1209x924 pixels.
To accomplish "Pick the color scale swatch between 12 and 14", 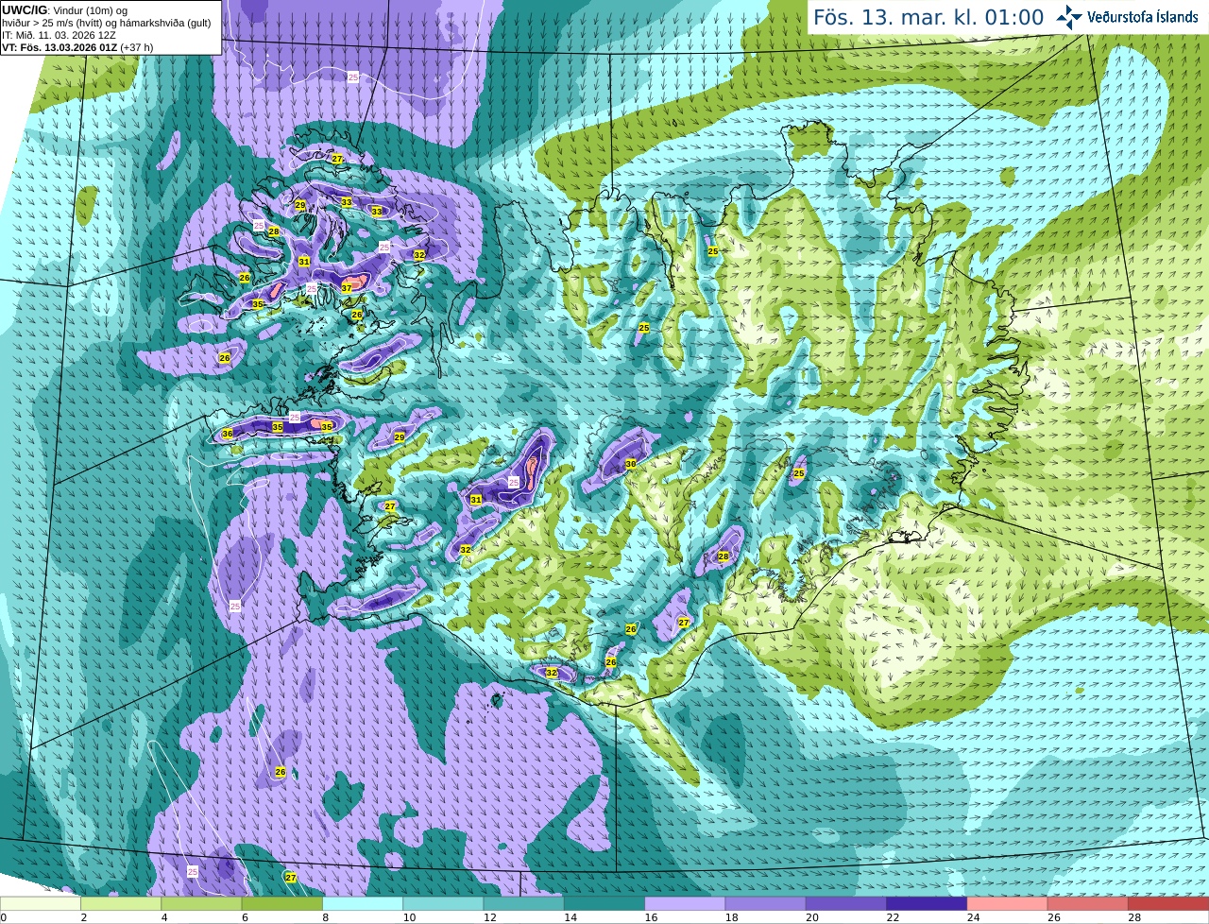I will 524,903.
